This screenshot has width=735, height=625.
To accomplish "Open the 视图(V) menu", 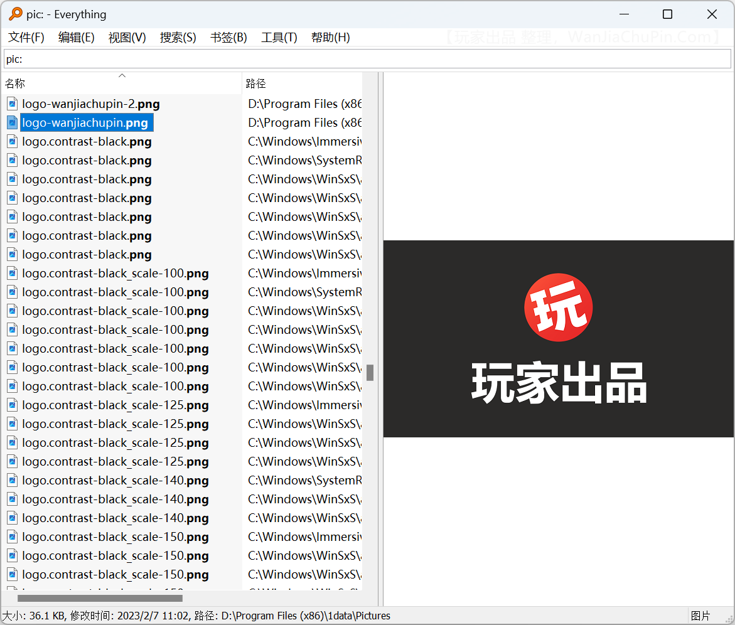I will [x=127, y=38].
